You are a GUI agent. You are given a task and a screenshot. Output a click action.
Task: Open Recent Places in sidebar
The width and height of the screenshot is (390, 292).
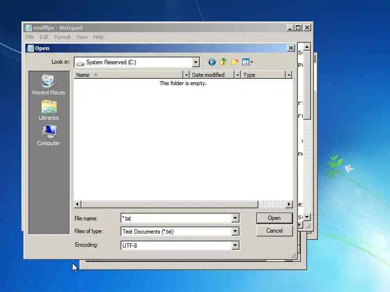pyautogui.click(x=48, y=85)
